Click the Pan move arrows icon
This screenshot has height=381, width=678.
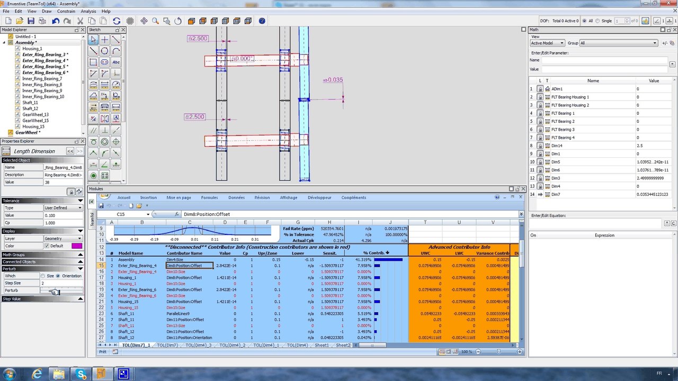(x=144, y=21)
